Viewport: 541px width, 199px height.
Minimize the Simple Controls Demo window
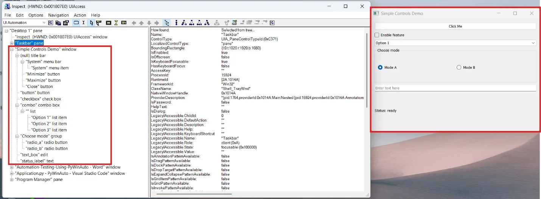[499, 13]
